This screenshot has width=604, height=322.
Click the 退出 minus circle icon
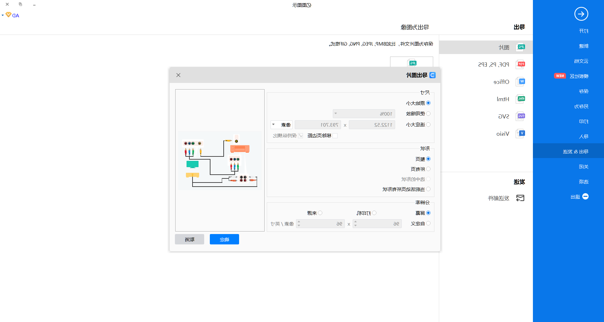(585, 196)
